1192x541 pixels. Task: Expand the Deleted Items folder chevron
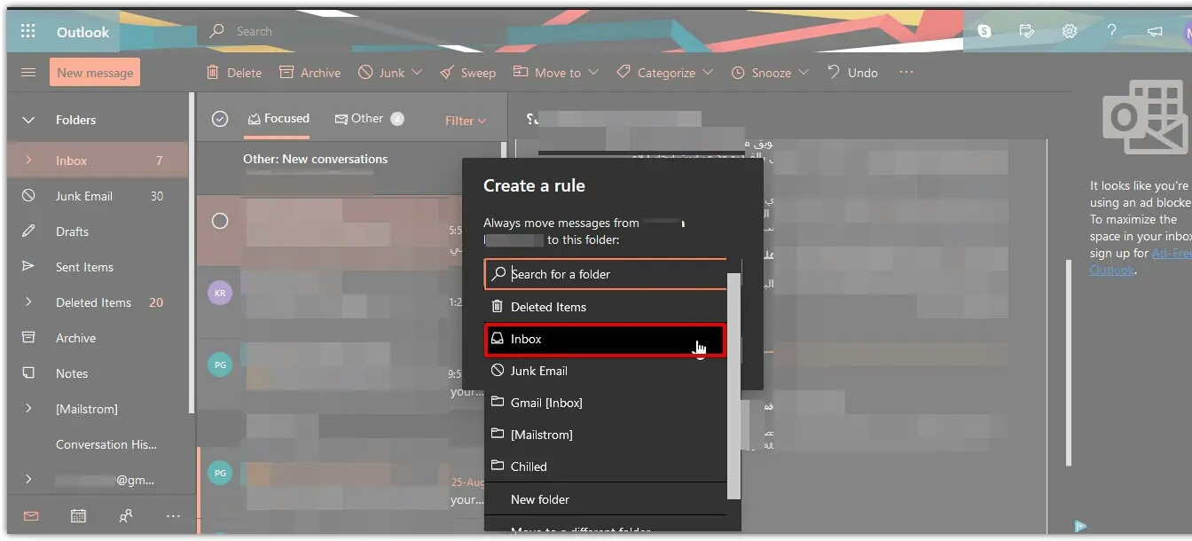(x=28, y=302)
